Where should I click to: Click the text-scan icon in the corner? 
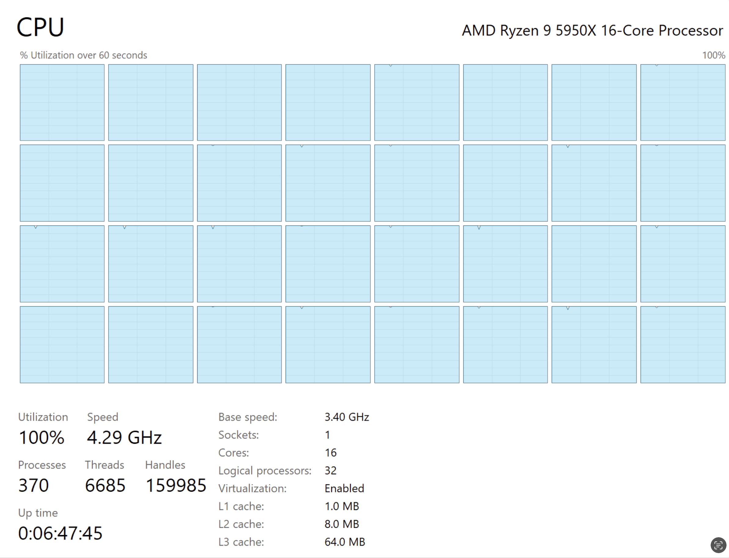point(718,545)
